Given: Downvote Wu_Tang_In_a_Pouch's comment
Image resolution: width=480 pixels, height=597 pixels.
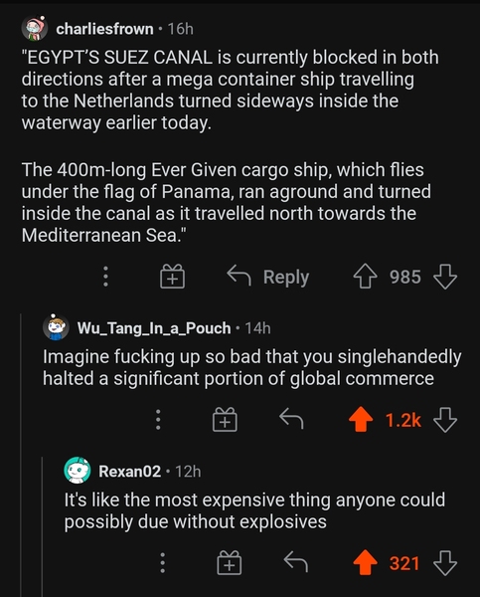Looking at the screenshot, I should click(x=445, y=419).
